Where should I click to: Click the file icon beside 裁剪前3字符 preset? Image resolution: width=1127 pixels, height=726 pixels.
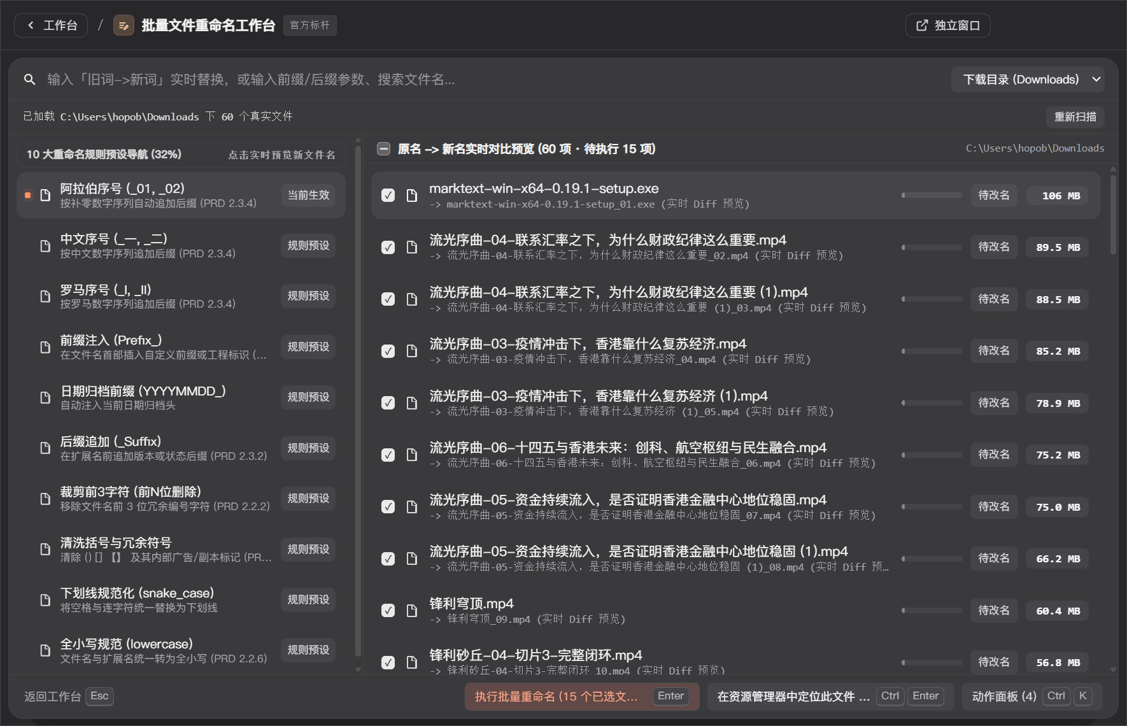(x=45, y=499)
